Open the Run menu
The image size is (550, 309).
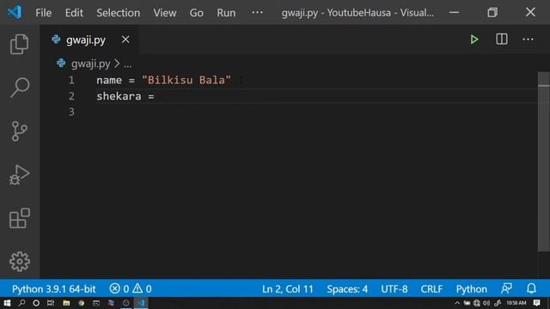(226, 13)
